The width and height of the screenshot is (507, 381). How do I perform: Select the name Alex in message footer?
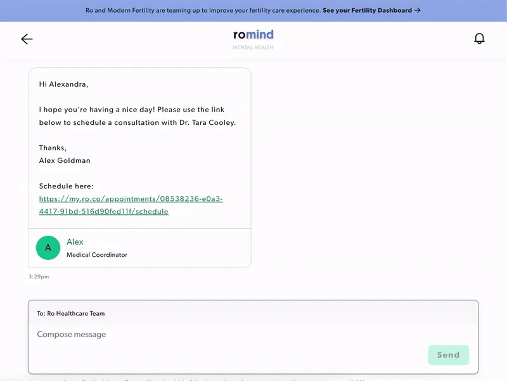[x=75, y=242]
